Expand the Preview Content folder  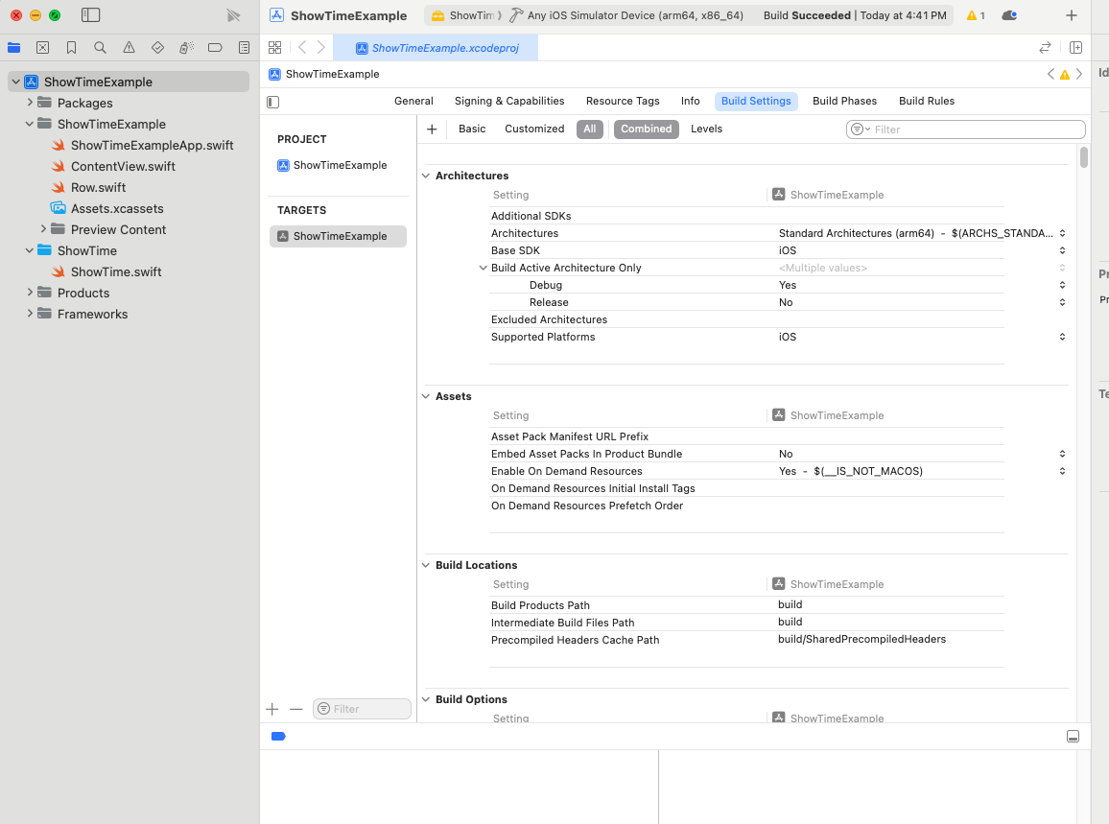pyautogui.click(x=43, y=229)
